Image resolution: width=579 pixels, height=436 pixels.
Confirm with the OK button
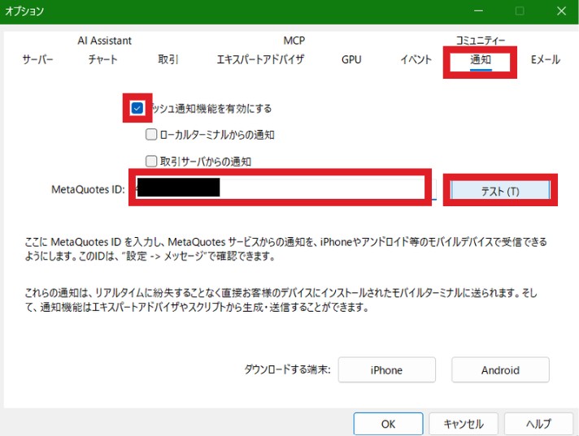click(388, 424)
